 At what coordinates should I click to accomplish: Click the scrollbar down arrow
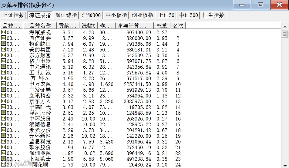click(285, 165)
